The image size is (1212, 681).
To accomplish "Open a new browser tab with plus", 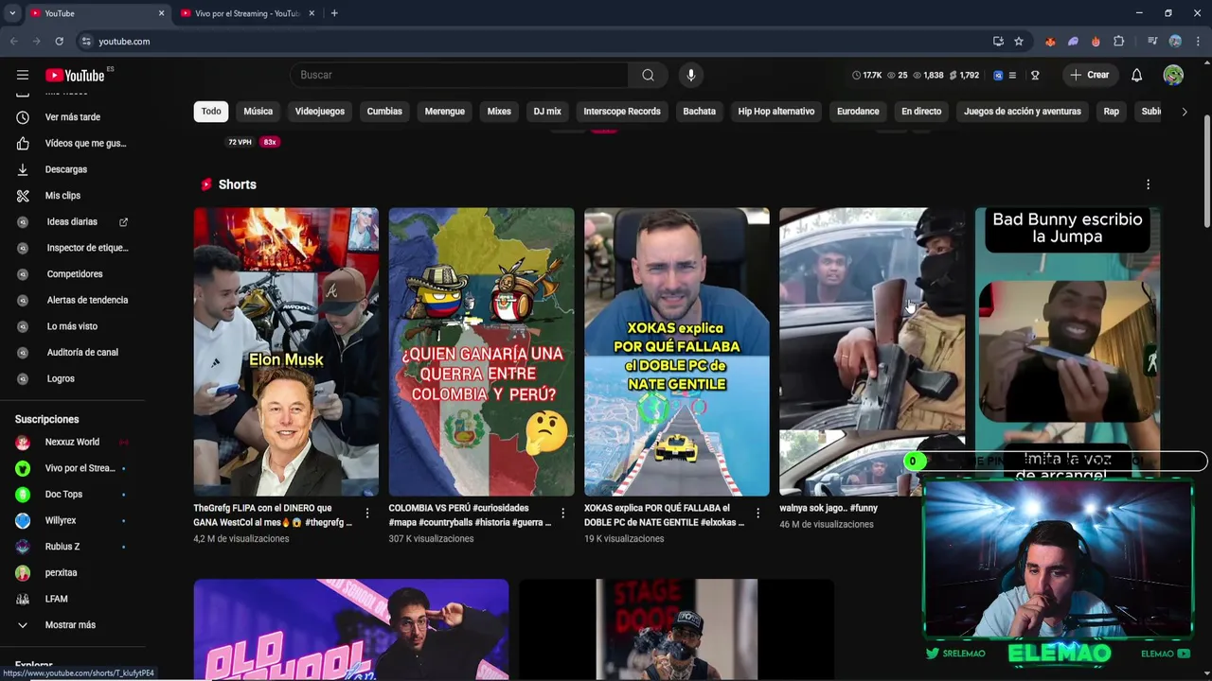I will point(334,13).
